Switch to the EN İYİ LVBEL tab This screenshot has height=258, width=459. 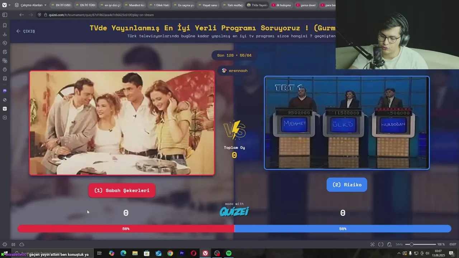tap(61, 5)
